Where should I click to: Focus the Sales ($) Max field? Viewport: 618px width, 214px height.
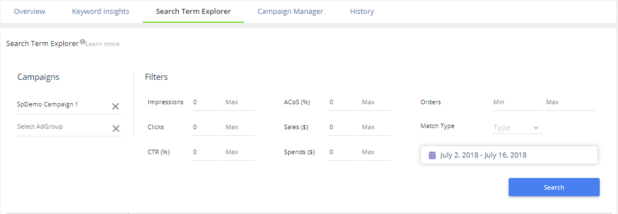[376, 127]
